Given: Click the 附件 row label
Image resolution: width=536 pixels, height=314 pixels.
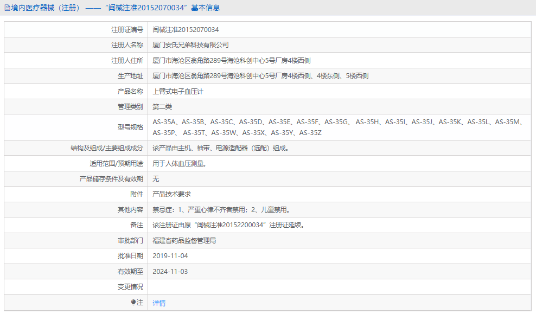Looking at the screenshot, I should coord(137,194).
